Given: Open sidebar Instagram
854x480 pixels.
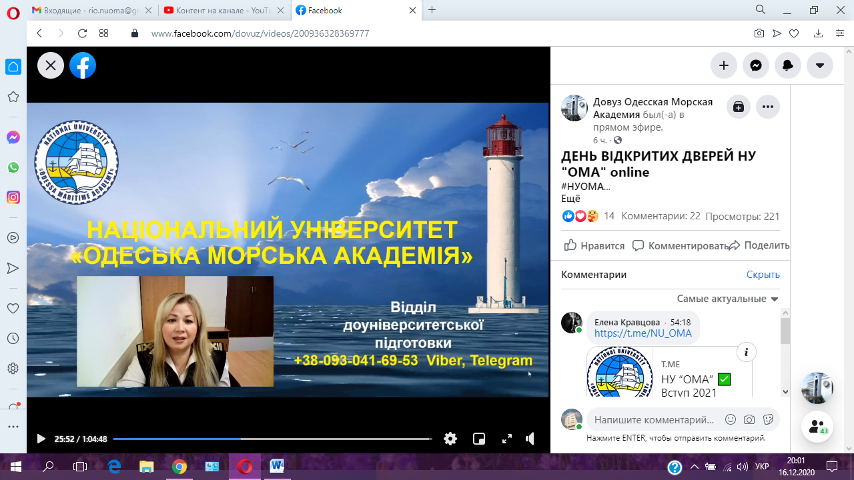Looking at the screenshot, I should [x=13, y=197].
